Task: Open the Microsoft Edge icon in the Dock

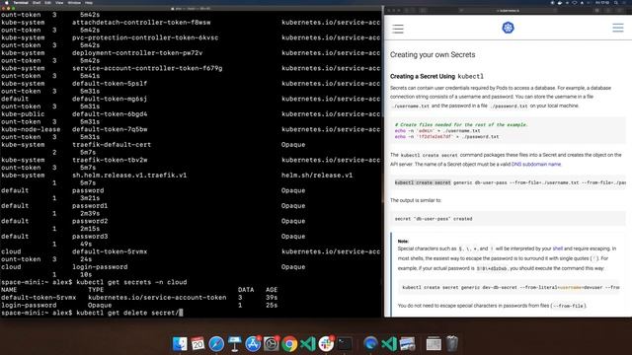Action: pos(370,344)
